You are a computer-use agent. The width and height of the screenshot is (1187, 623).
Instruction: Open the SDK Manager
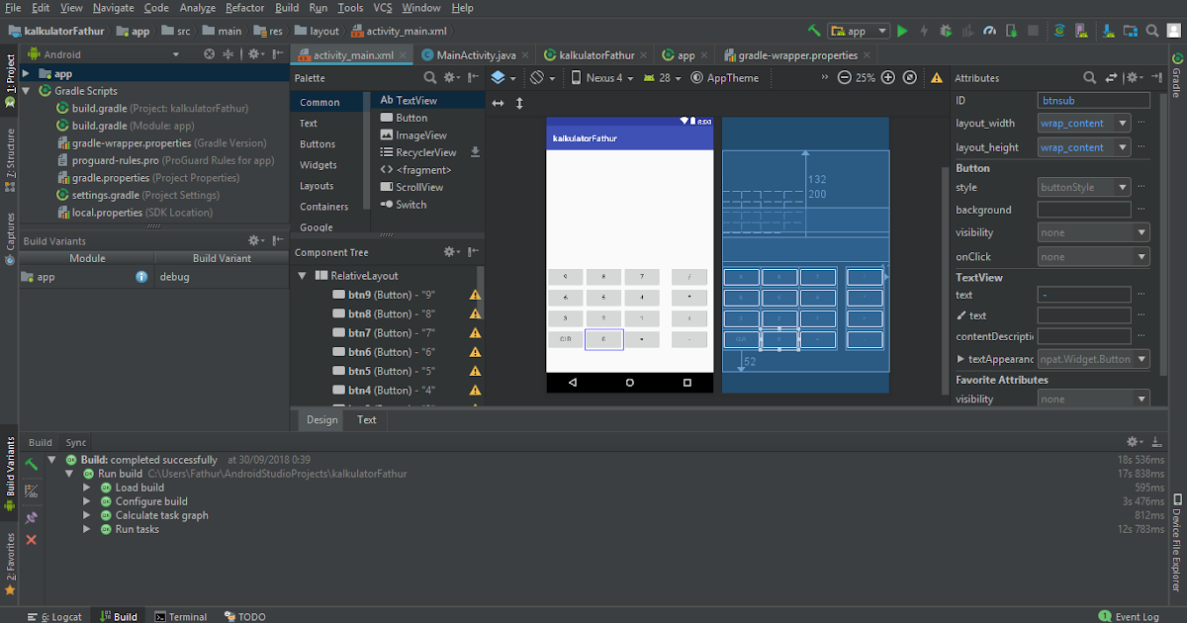pos(1108,31)
